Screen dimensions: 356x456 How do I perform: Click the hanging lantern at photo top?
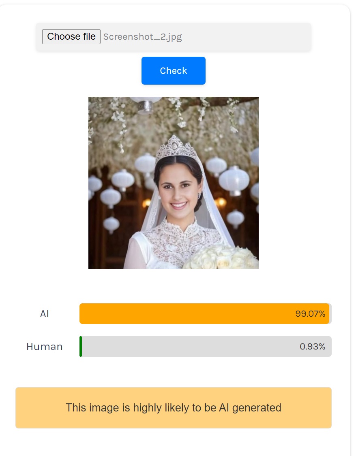coord(146,104)
